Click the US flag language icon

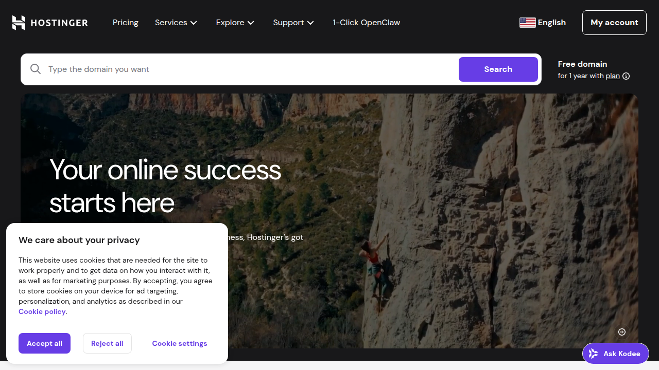pyautogui.click(x=528, y=23)
